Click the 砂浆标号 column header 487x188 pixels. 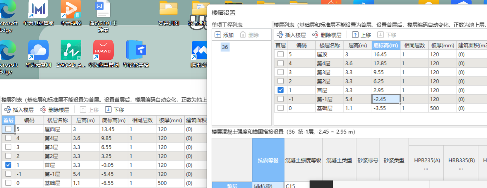[x=367, y=160]
